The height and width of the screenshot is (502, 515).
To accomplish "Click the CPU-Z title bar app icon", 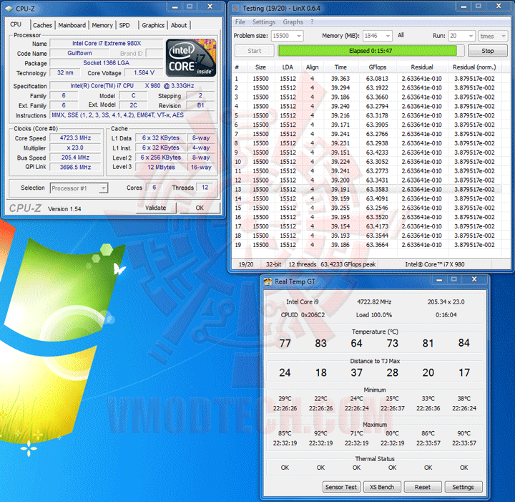I will [9, 9].
